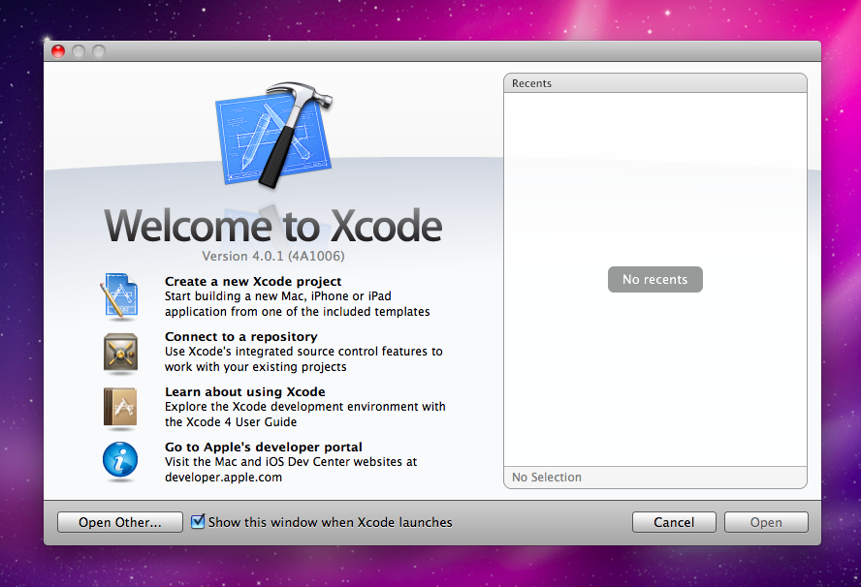Close the Welcome window with the red button
Viewport: 861px width, 587px height.
[58, 51]
